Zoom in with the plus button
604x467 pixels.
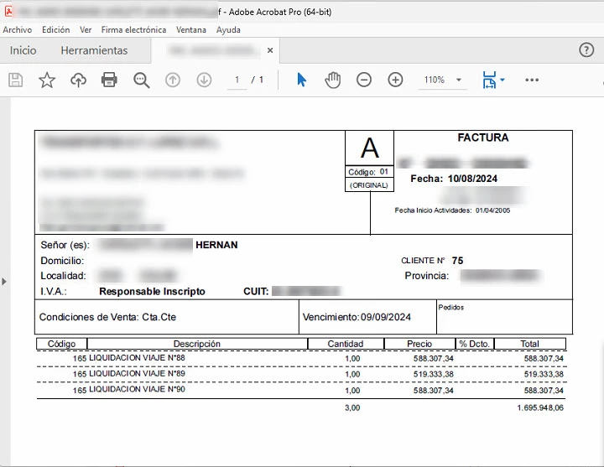click(395, 80)
